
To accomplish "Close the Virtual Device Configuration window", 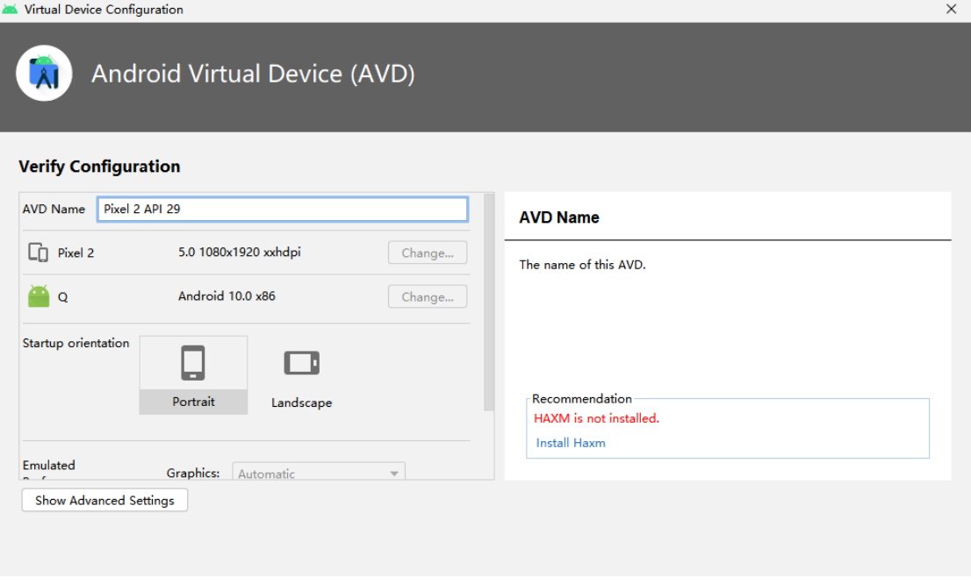I will pyautogui.click(x=951, y=10).
